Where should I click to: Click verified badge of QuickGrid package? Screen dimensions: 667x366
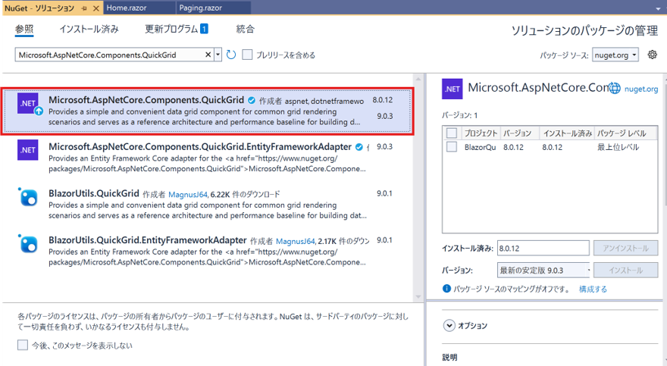point(252,100)
